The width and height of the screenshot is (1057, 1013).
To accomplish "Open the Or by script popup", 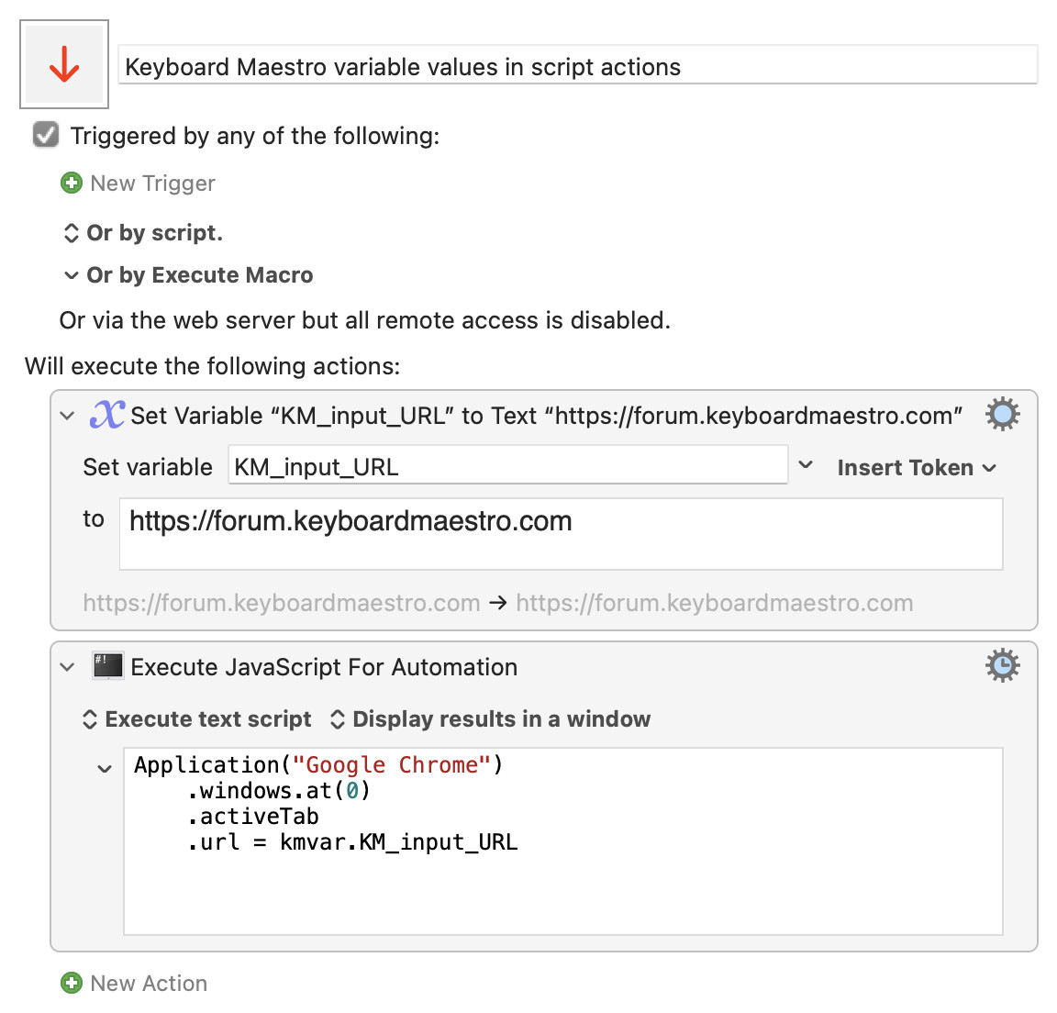I will coord(143,233).
